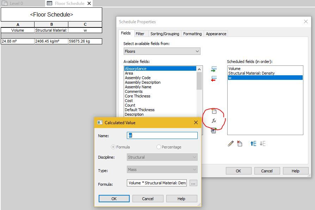Viewport: 315px width, 210px height.
Task: Switch to the Sorting/Grouping tab
Action: (x=165, y=34)
